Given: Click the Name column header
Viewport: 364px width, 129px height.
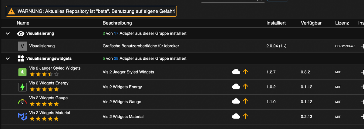Looking at the screenshot, I should (x=23, y=23).
